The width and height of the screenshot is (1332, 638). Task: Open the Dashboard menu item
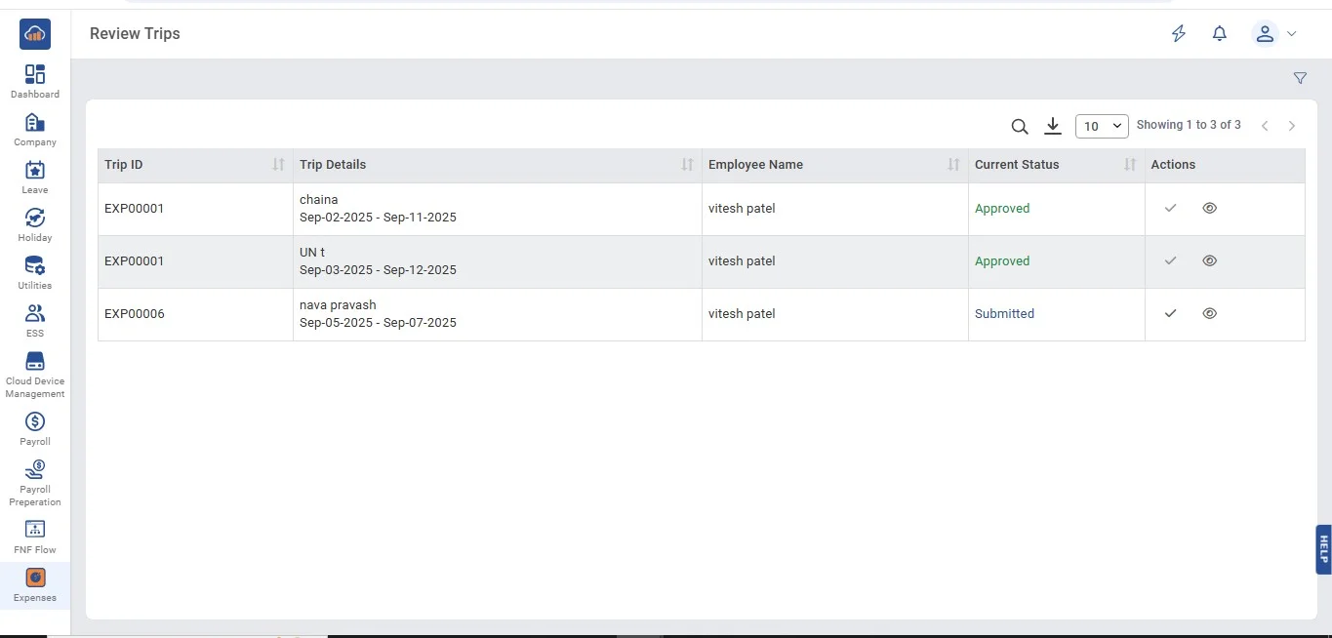(x=35, y=81)
